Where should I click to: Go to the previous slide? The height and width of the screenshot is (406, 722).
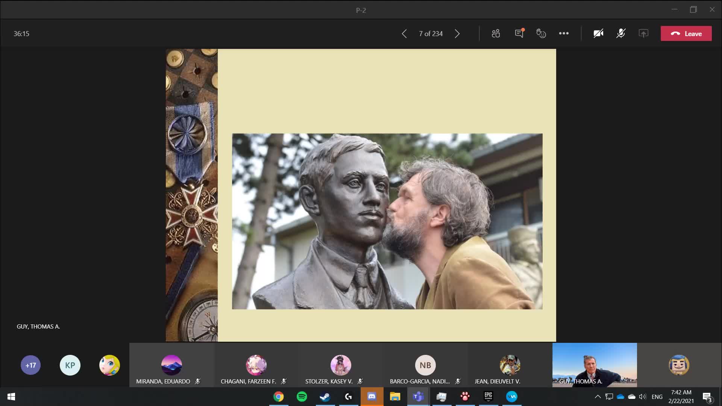coord(404,34)
